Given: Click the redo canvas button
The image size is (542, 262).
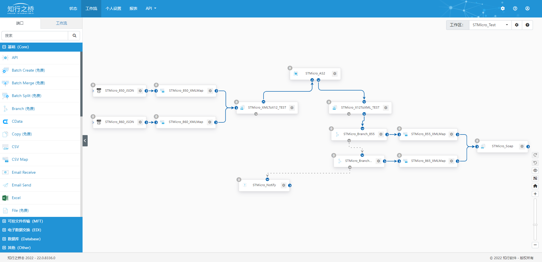Looking at the screenshot, I should pyautogui.click(x=535, y=155).
